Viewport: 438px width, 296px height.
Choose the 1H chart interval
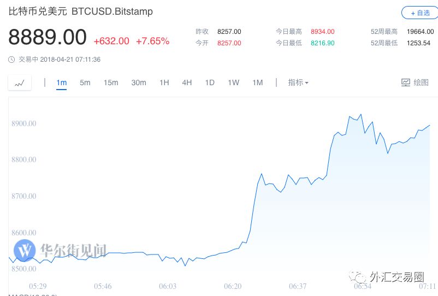[164, 82]
